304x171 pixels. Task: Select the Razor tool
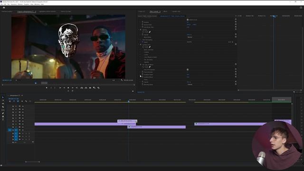[x=3, y=107]
